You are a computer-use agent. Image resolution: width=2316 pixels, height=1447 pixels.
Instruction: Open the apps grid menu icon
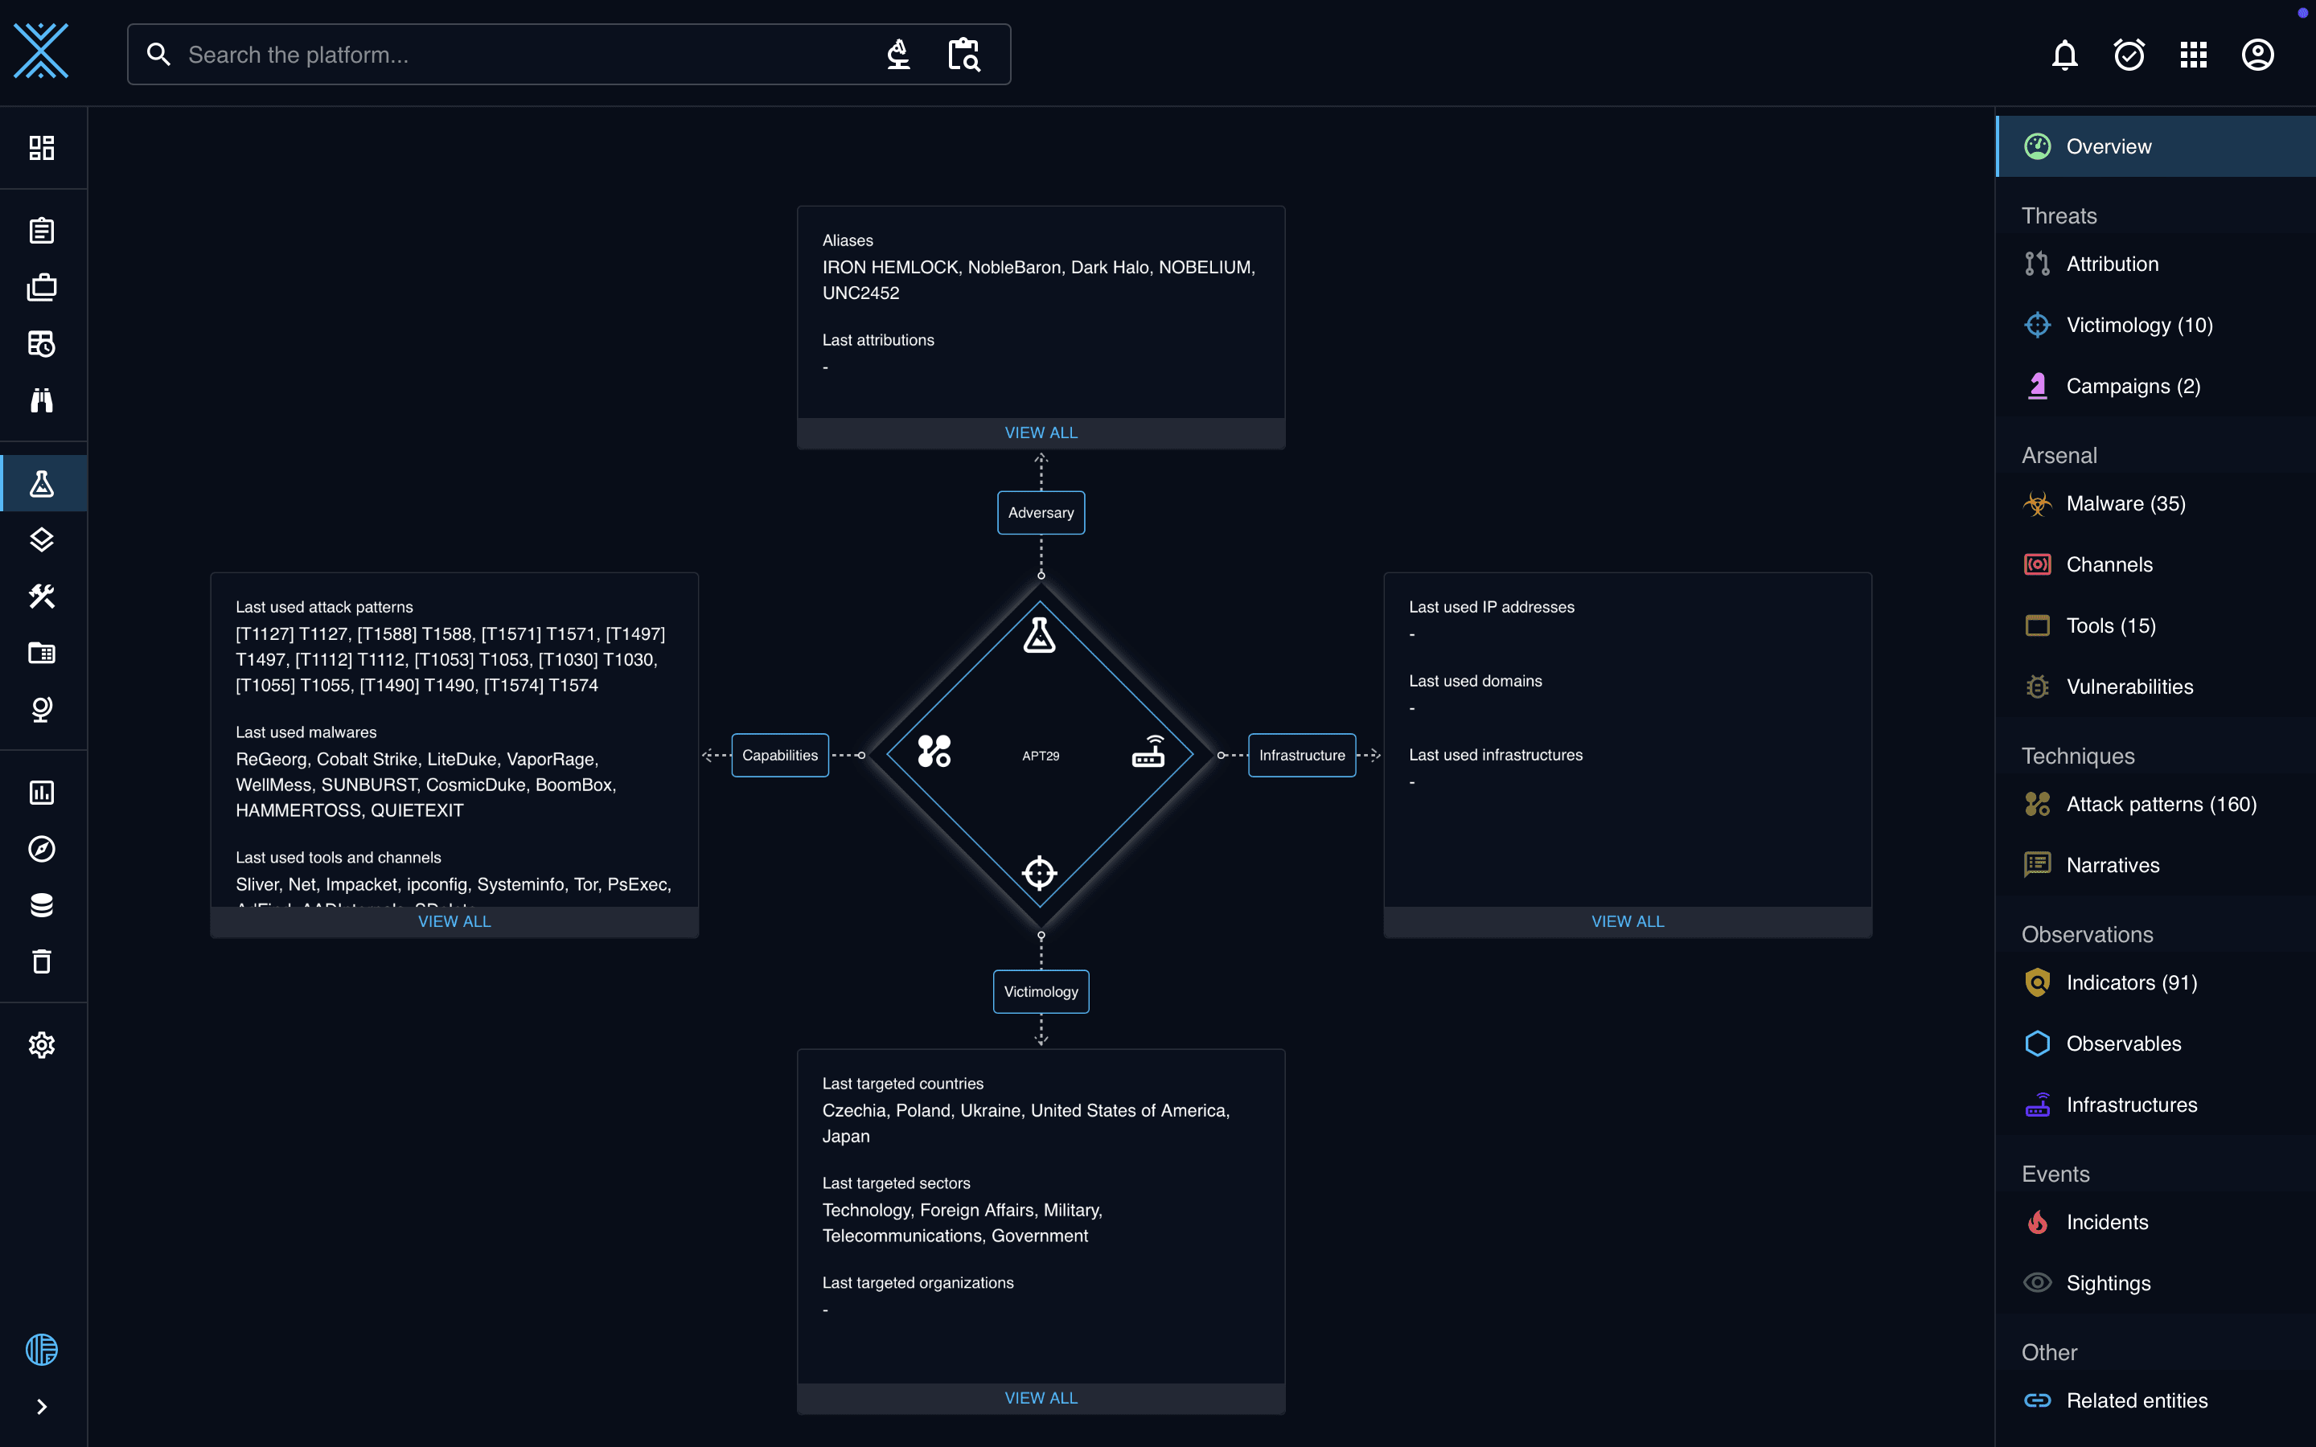tap(2192, 55)
